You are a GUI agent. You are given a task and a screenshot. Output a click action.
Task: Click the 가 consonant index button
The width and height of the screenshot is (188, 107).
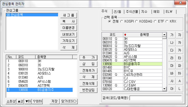click(x=172, y=35)
